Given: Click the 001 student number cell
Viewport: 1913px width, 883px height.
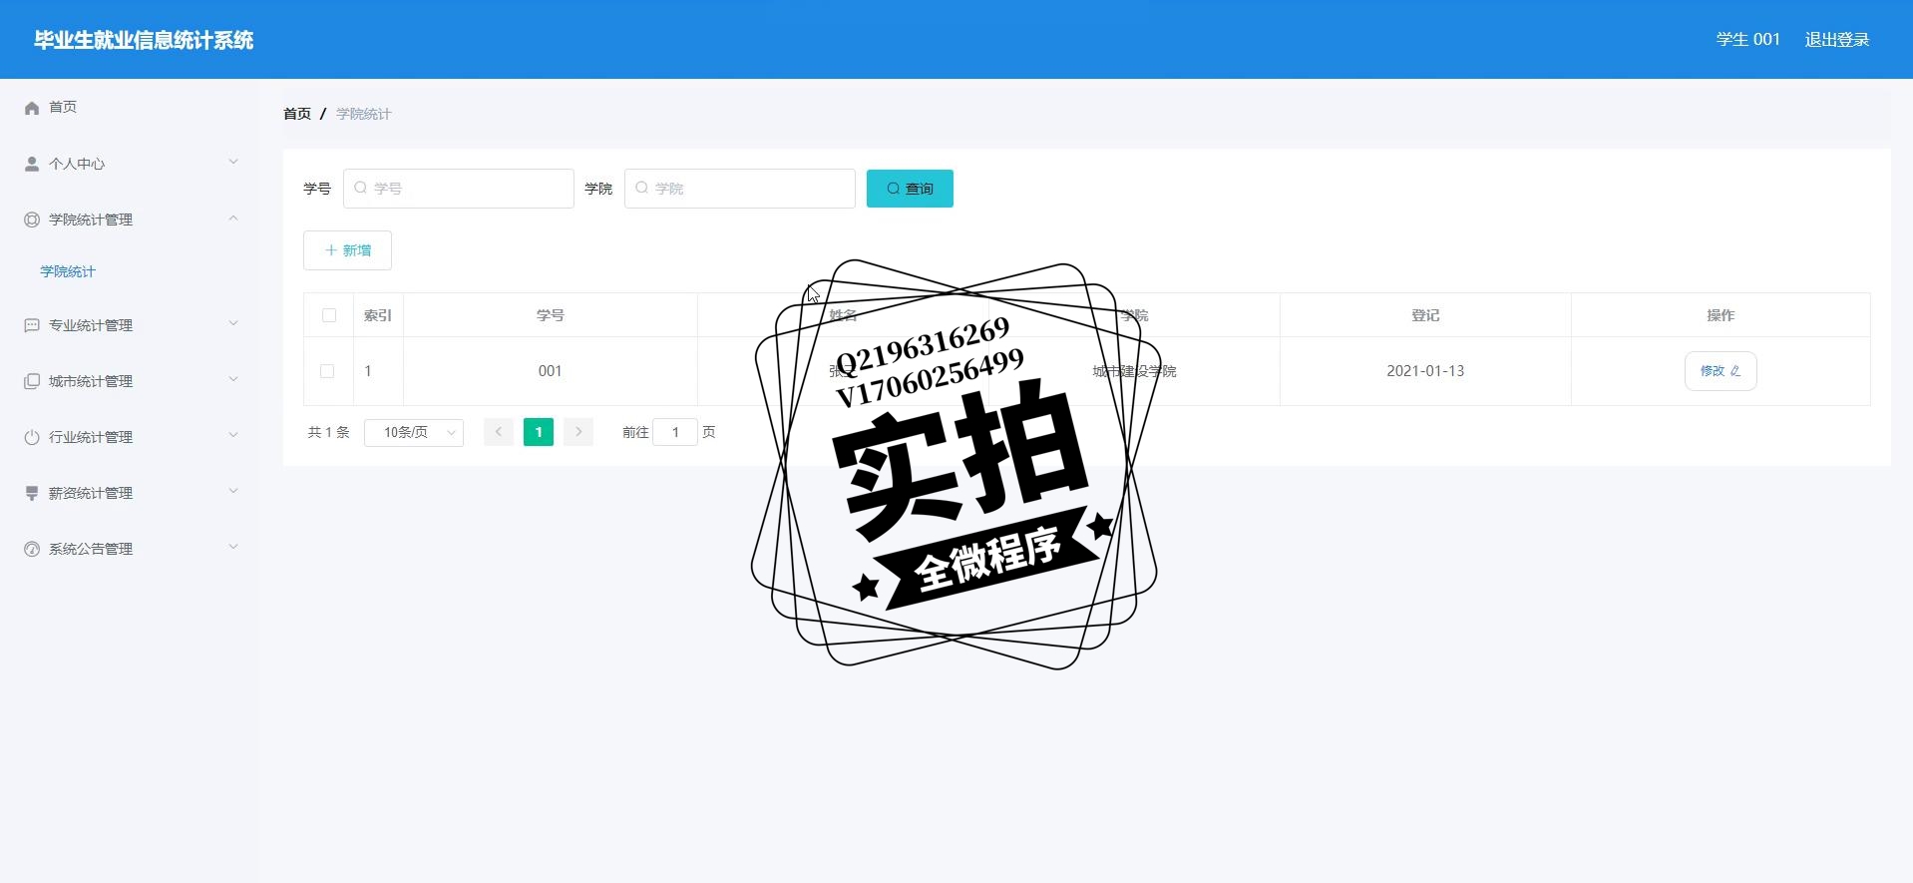Looking at the screenshot, I should click(x=551, y=371).
